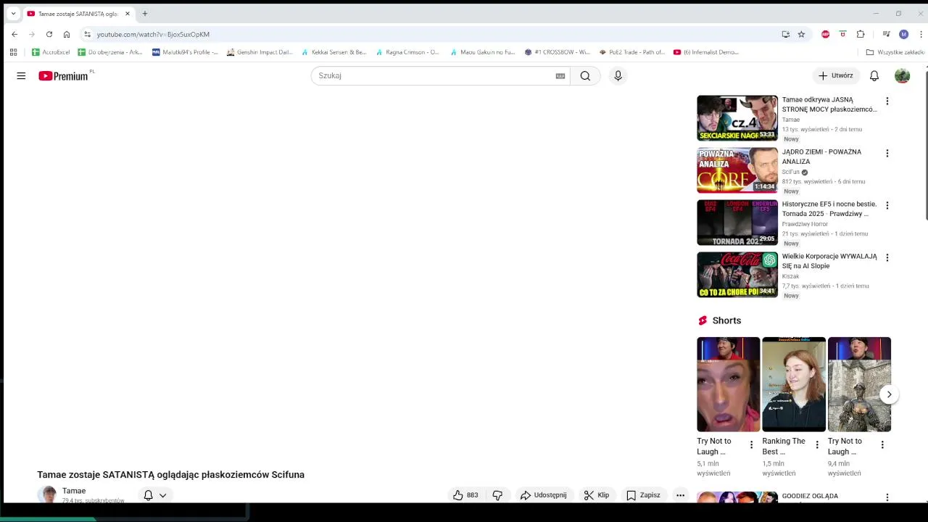The width and height of the screenshot is (928, 522).
Task: Open 'Do obejrzenia' bookmark
Action: click(110, 52)
